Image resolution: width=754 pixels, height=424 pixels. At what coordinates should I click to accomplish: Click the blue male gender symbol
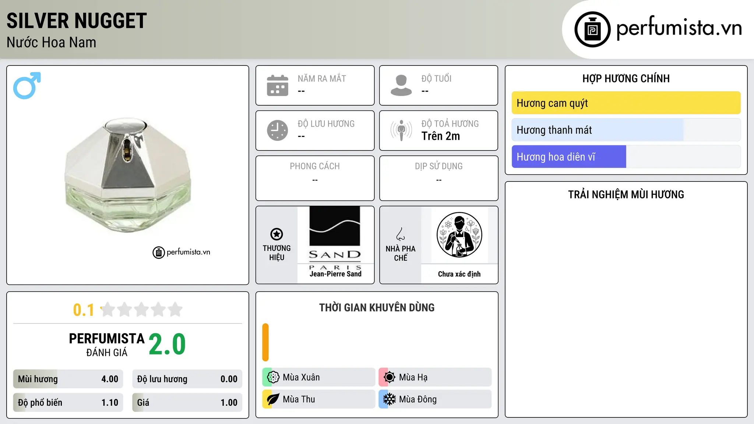click(27, 85)
